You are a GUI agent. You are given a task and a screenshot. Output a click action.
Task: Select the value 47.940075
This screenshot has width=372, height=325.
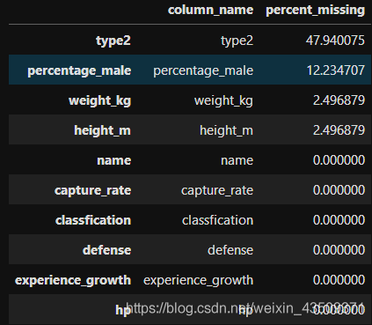click(335, 41)
